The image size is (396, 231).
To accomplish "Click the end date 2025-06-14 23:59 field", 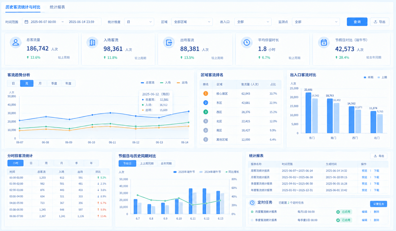I will coord(82,22).
